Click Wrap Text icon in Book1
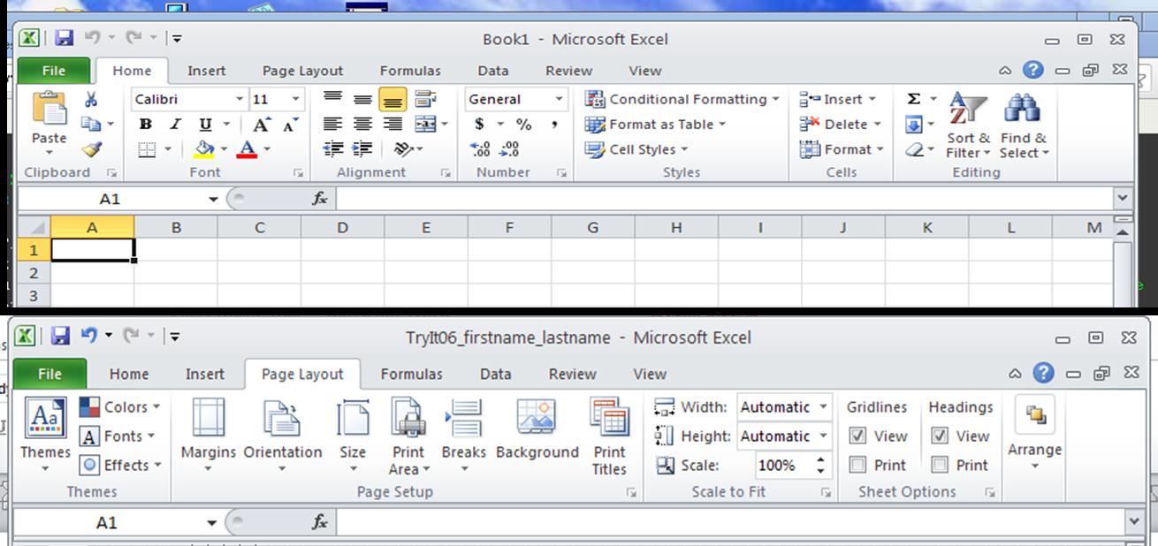Screen dimensions: 1158x546 point(425,99)
